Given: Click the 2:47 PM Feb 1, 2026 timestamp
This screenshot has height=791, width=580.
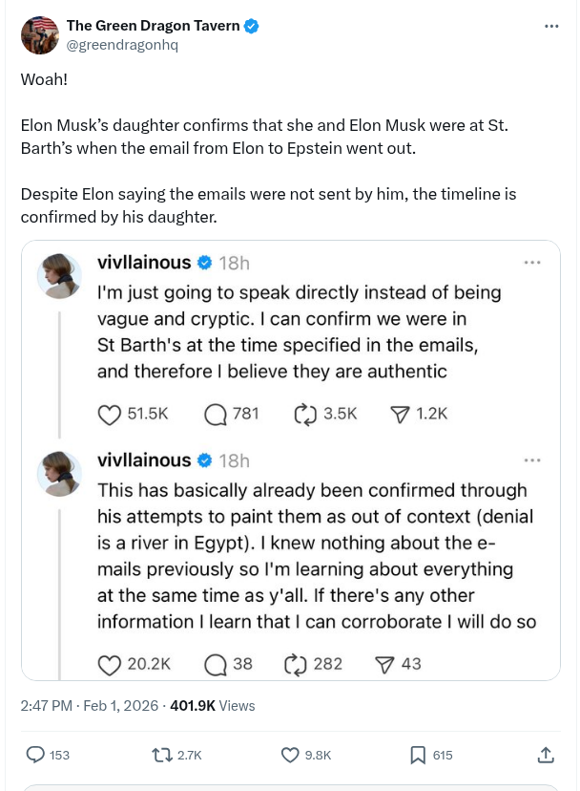Looking at the screenshot, I should 90,706.
